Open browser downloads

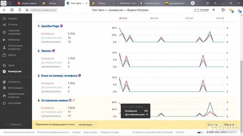pos(239,10)
